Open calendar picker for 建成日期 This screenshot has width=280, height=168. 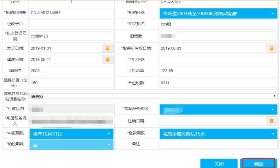(x=107, y=59)
